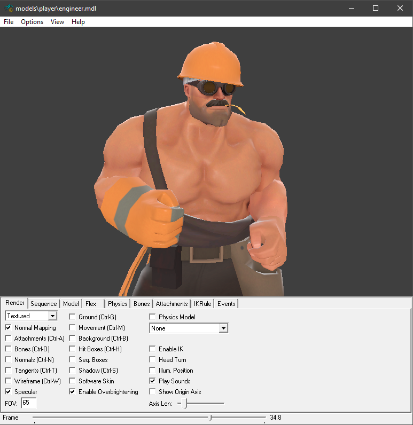The width and height of the screenshot is (413, 425).
Task: Switch to the Physics tab
Action: click(x=118, y=304)
